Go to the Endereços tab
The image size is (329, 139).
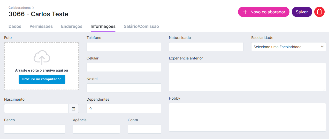pos(72,26)
